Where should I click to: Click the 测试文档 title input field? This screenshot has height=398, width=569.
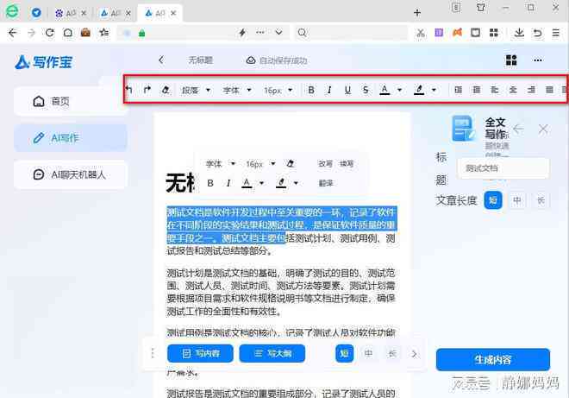pos(503,168)
